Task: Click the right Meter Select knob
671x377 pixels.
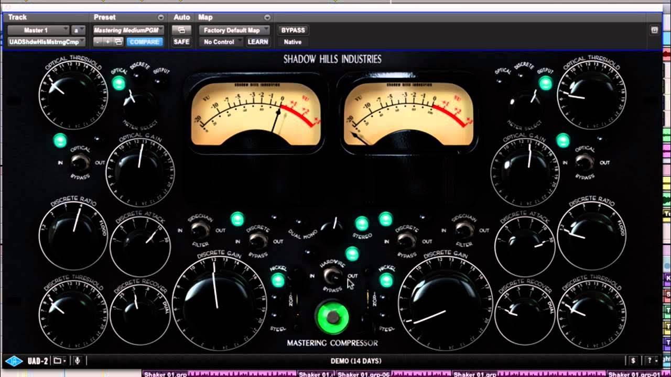Action: tap(524, 105)
